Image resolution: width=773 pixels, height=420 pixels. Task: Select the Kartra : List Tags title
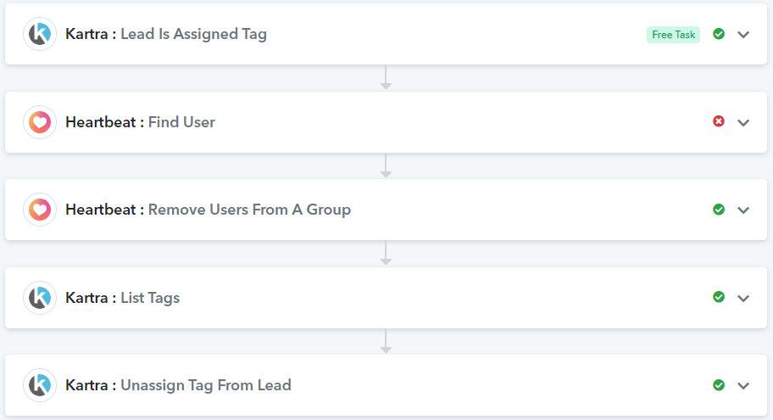[122, 298]
